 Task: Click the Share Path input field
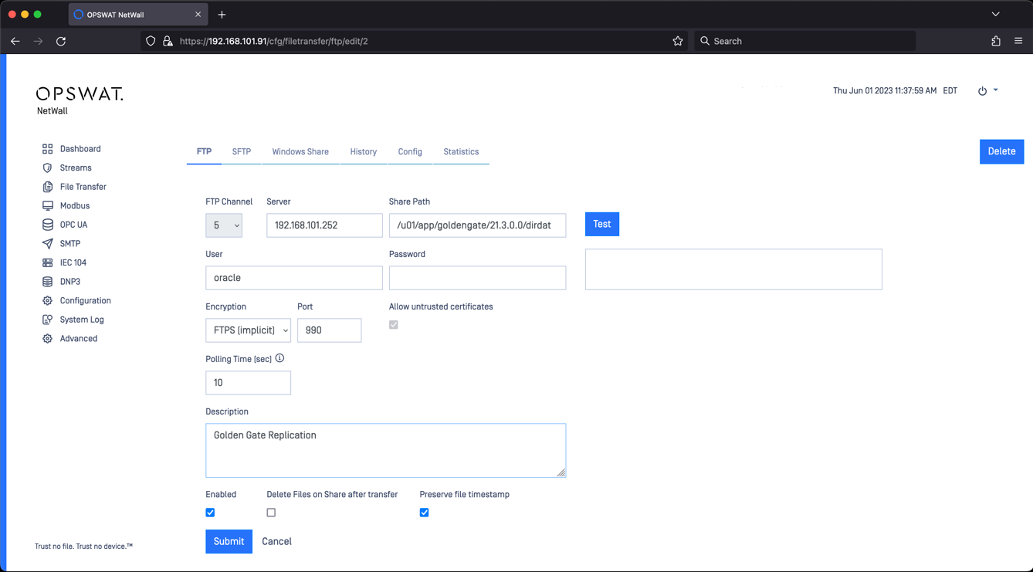[477, 225]
